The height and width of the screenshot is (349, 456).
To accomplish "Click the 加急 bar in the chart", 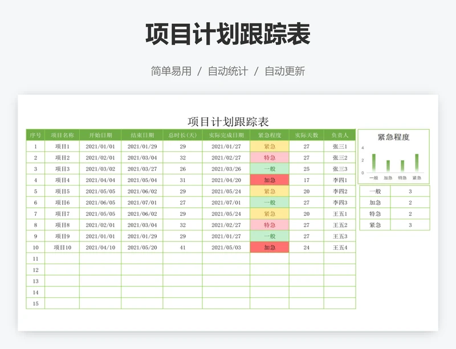I will click(x=388, y=166).
